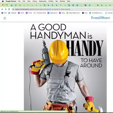
Task: Open the Thumbtack Email bookmark
Action: (x=40, y=13)
